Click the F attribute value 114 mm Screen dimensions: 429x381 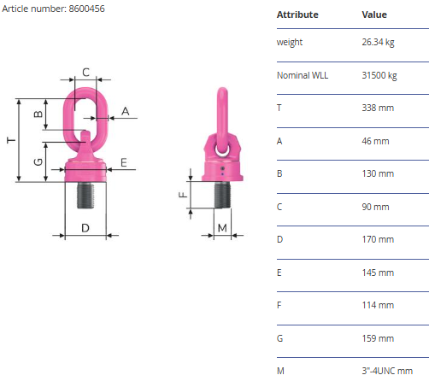click(x=378, y=305)
